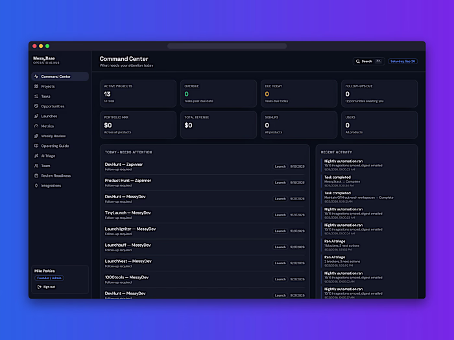Image resolution: width=454 pixels, height=340 pixels.
Task: Open the TinyLaunch — MessyDev item
Action: coord(205,215)
